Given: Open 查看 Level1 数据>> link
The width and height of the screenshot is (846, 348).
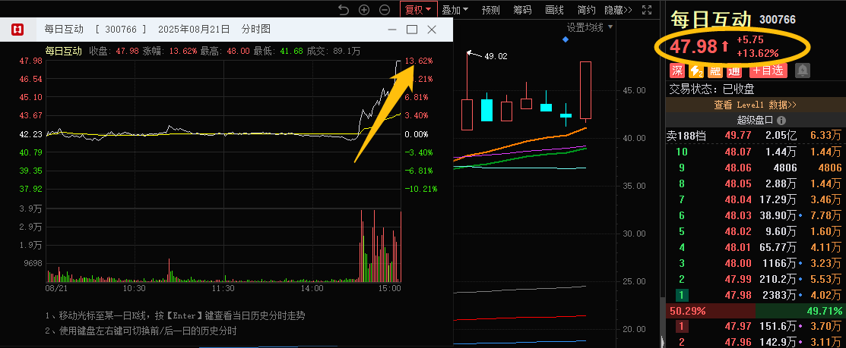Looking at the screenshot, I should (755, 105).
